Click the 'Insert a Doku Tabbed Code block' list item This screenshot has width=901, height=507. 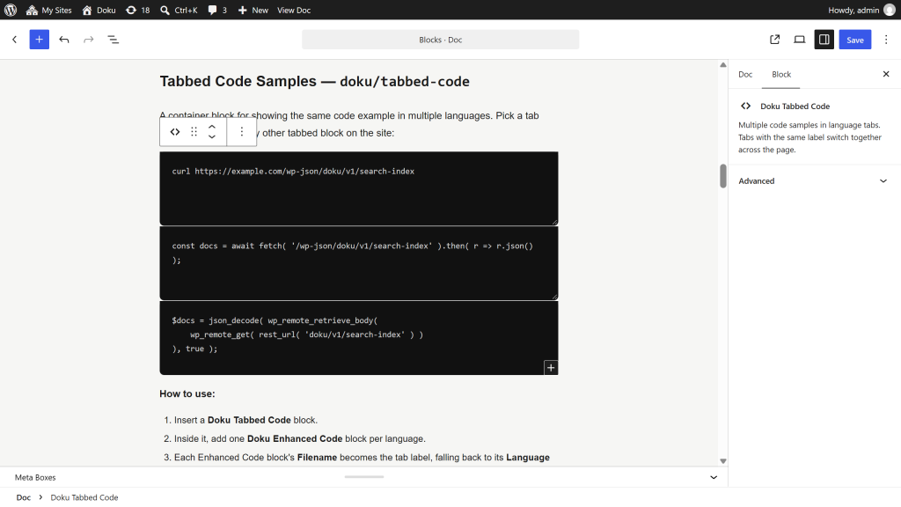click(246, 420)
